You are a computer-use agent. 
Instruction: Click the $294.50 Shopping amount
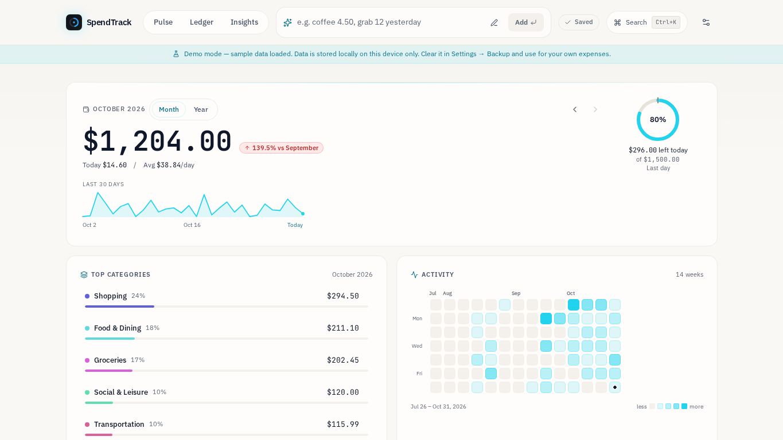pos(343,296)
